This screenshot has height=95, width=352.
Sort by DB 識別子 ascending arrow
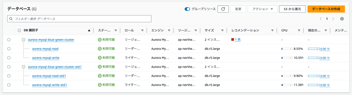[x=89, y=30]
